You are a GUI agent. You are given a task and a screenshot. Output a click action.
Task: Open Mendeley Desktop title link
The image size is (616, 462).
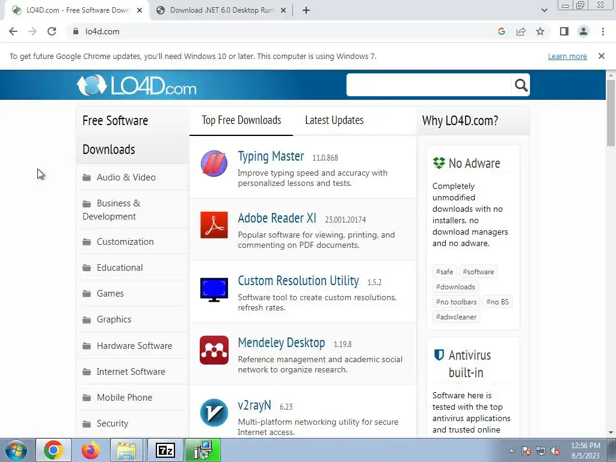pos(282,342)
